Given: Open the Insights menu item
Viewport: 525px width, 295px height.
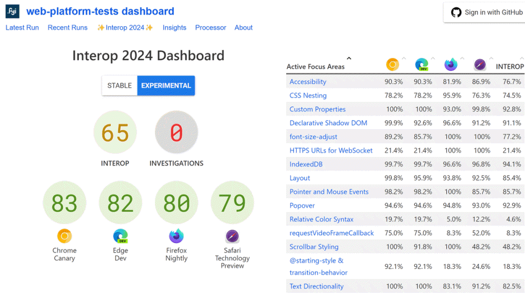Looking at the screenshot, I should tap(174, 27).
